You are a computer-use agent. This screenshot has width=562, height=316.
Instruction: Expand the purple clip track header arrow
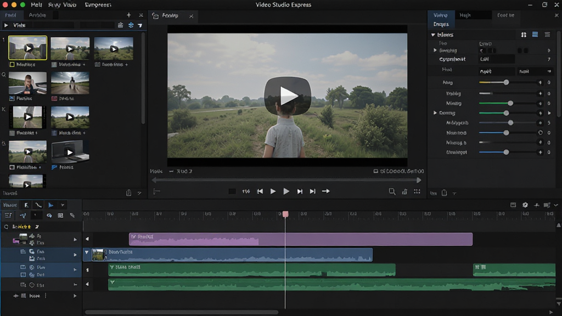(x=75, y=239)
